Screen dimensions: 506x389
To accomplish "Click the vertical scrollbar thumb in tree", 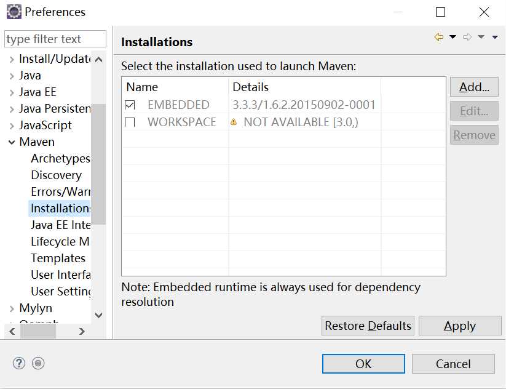I will tap(98, 163).
